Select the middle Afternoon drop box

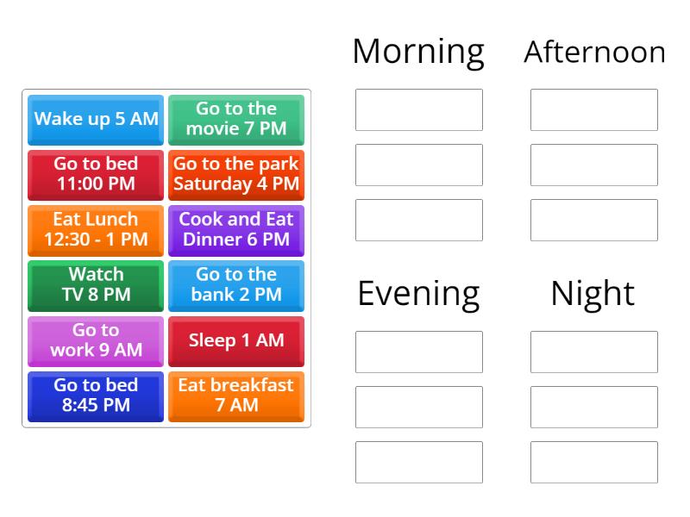click(x=594, y=165)
